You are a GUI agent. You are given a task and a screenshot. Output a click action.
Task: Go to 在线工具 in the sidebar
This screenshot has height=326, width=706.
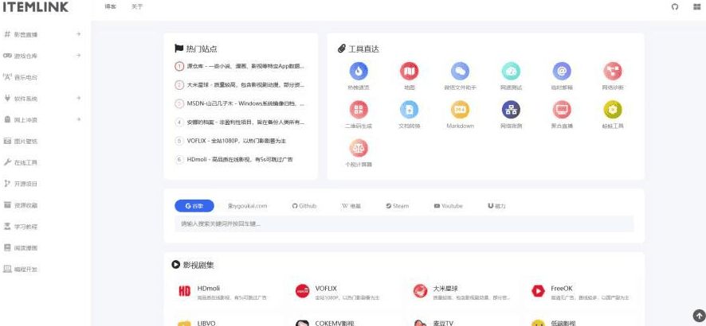[20, 162]
